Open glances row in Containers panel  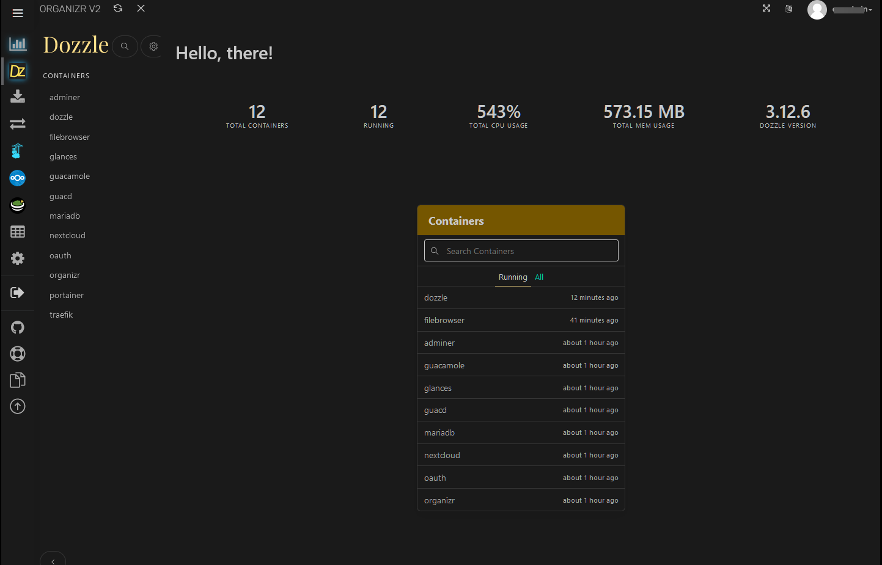click(521, 388)
